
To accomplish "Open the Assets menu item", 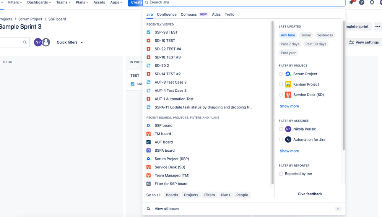I will click(99, 2).
